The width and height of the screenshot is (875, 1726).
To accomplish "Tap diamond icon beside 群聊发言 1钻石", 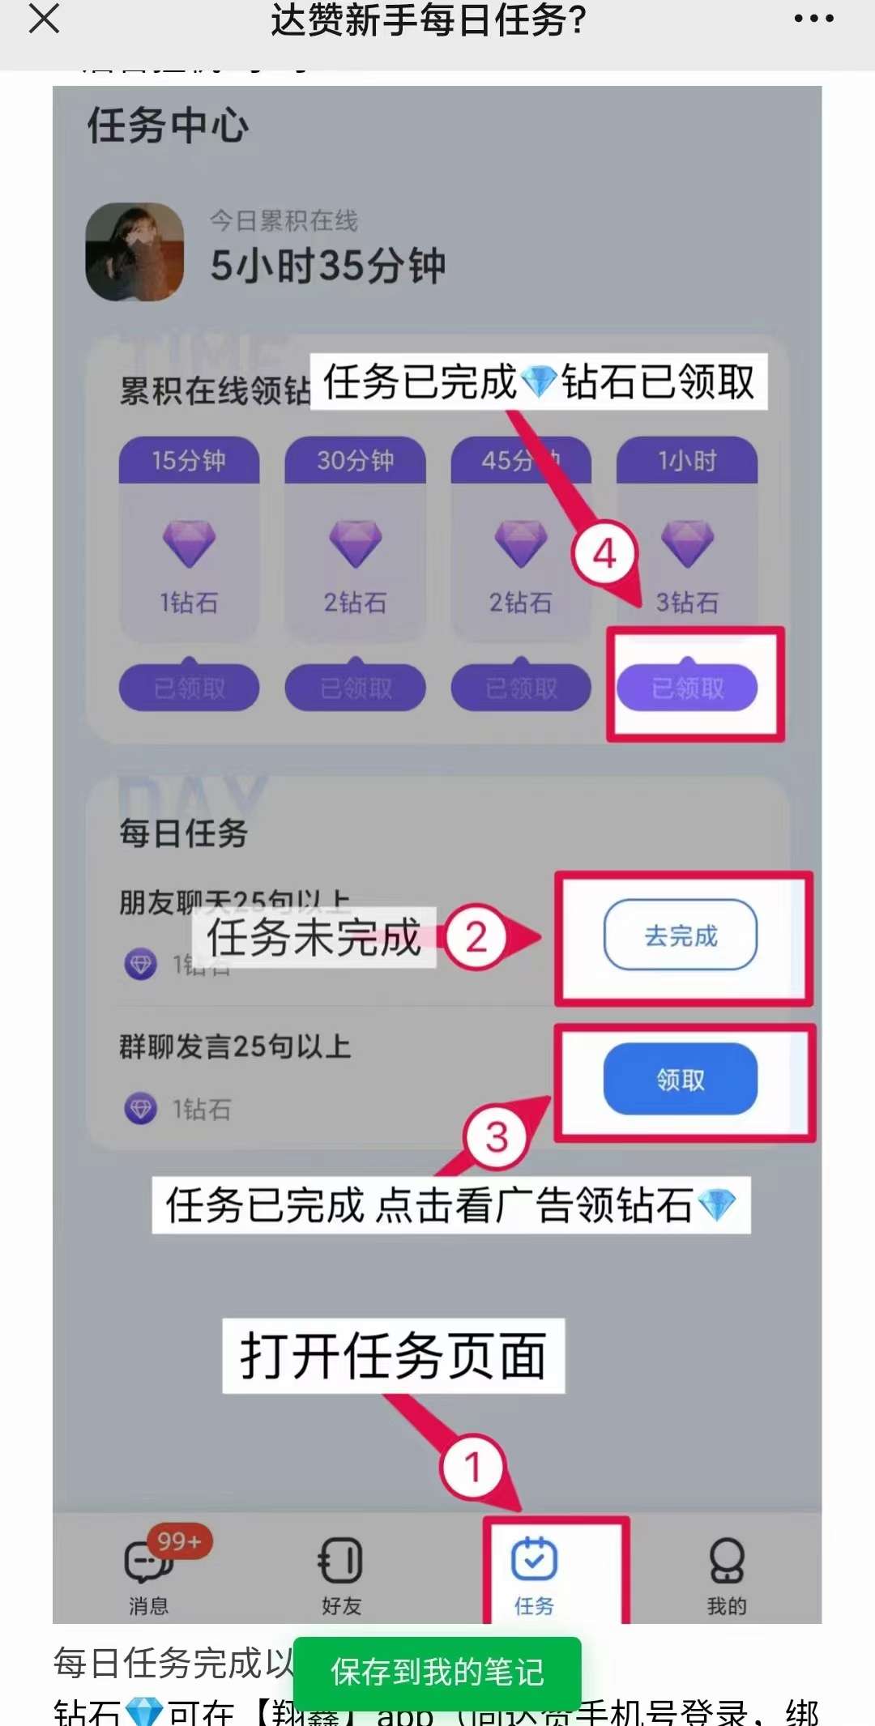I will [x=141, y=1108].
